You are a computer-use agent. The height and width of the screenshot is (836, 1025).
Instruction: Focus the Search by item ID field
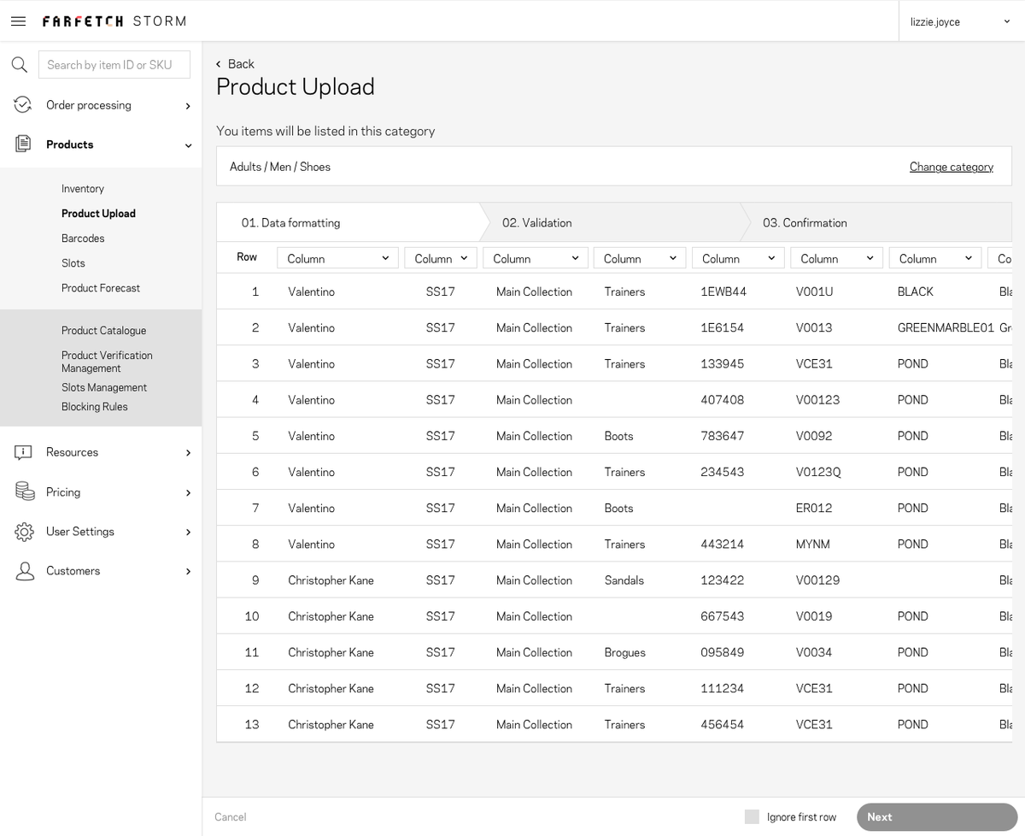(114, 65)
